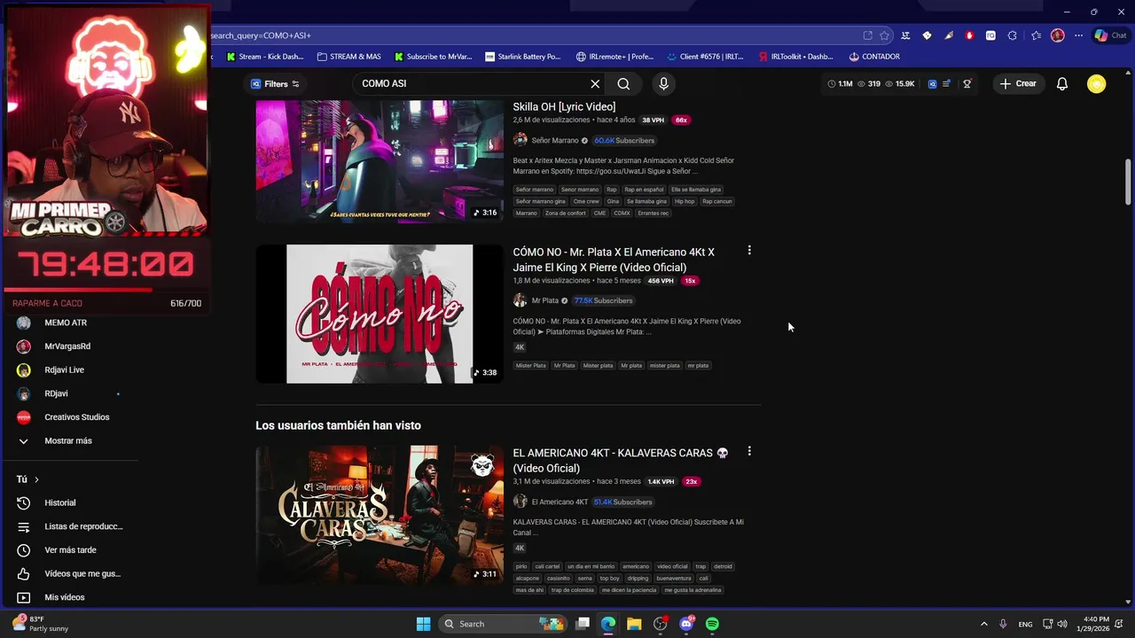This screenshot has width=1135, height=638.
Task: Clear the COMO ASI search query
Action: (595, 83)
